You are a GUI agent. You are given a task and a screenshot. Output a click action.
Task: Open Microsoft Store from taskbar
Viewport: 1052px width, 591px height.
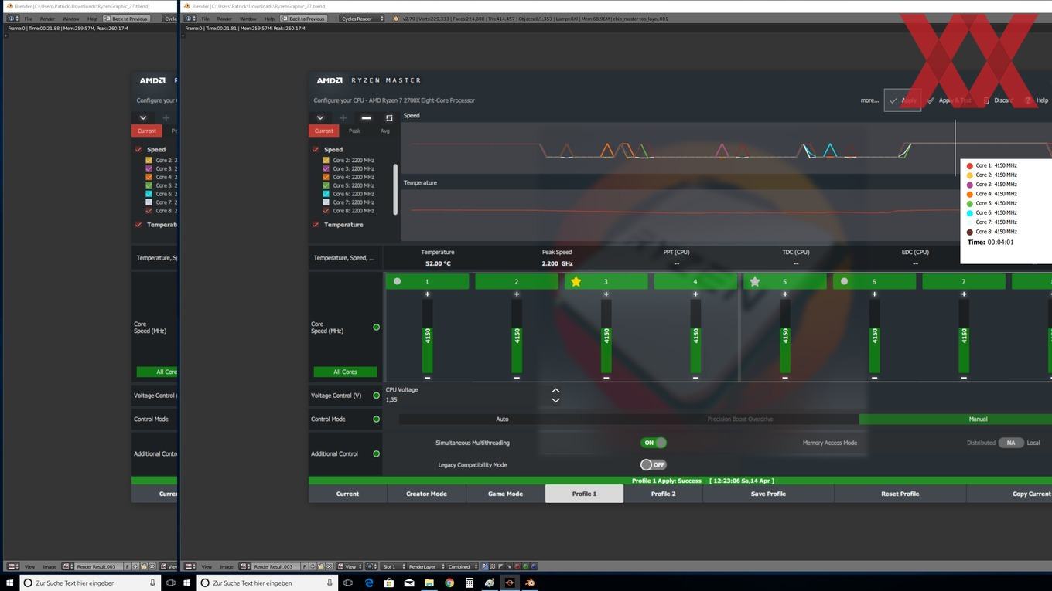pos(389,583)
